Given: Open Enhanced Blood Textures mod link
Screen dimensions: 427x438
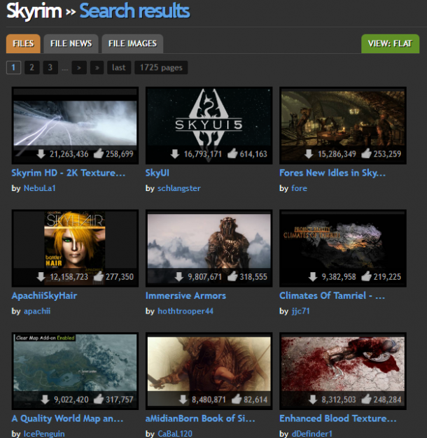Looking at the screenshot, I should 338,418.
